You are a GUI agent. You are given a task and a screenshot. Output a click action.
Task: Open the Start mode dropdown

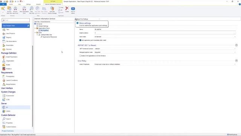click(x=165, y=37)
